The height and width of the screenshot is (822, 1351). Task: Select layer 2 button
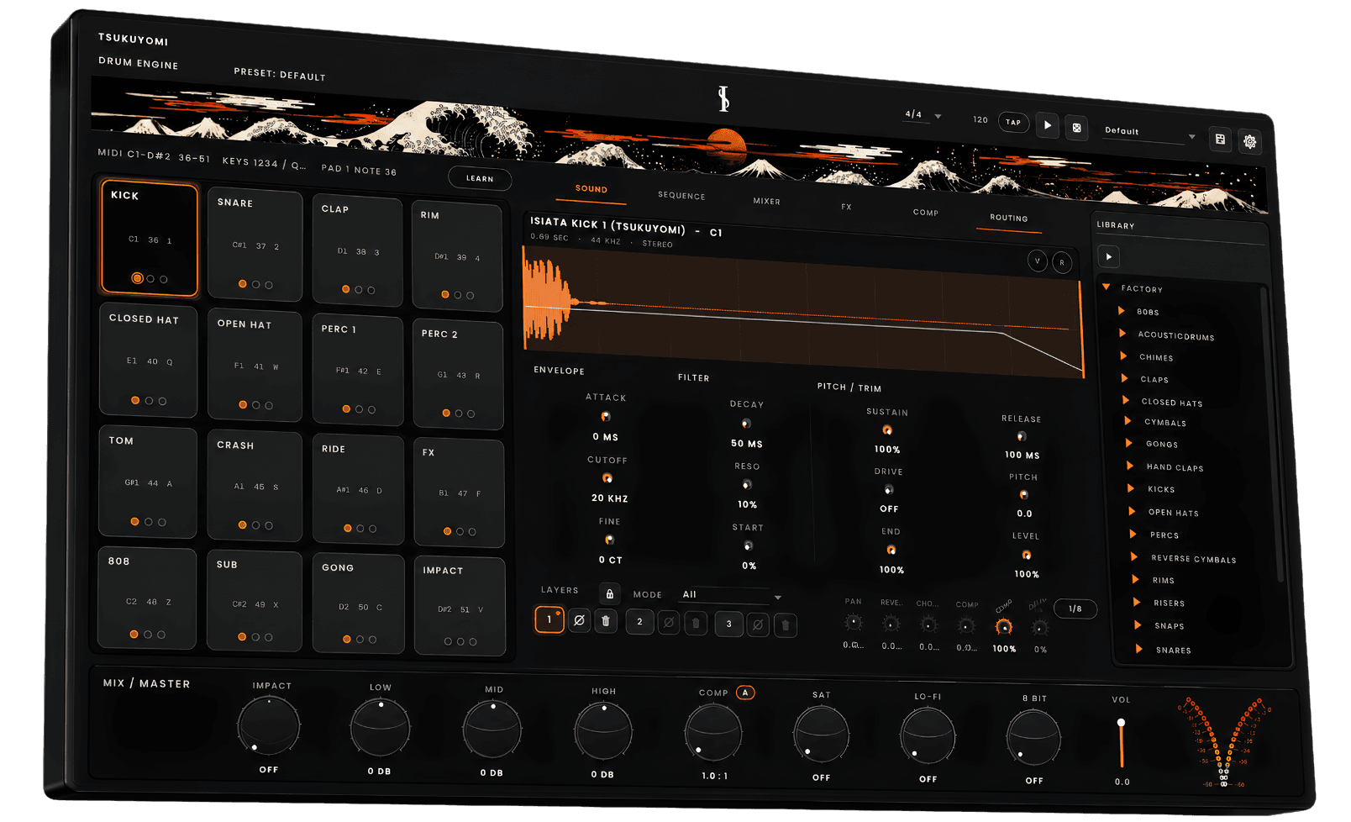click(x=639, y=622)
